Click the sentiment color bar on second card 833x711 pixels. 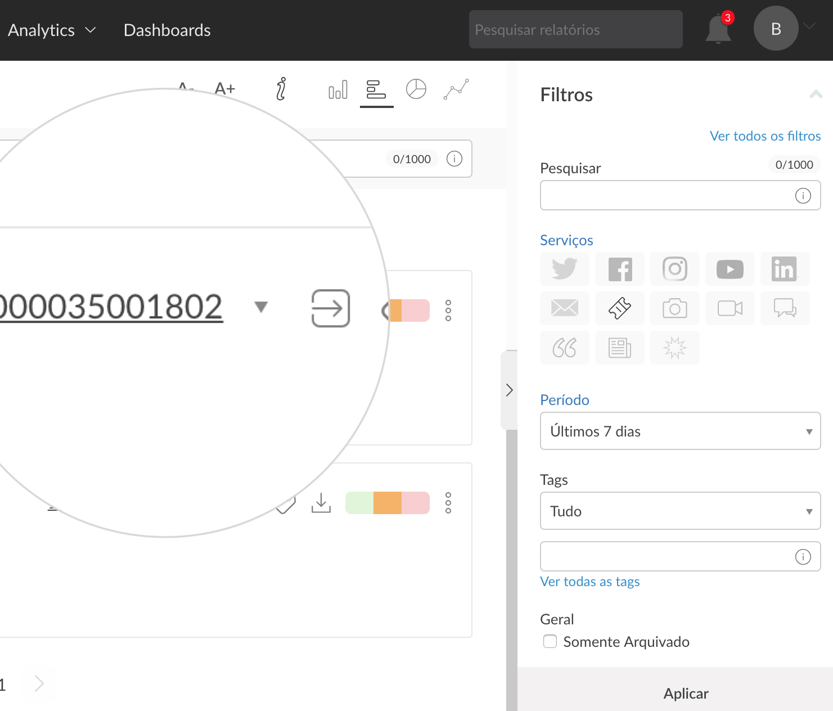387,503
